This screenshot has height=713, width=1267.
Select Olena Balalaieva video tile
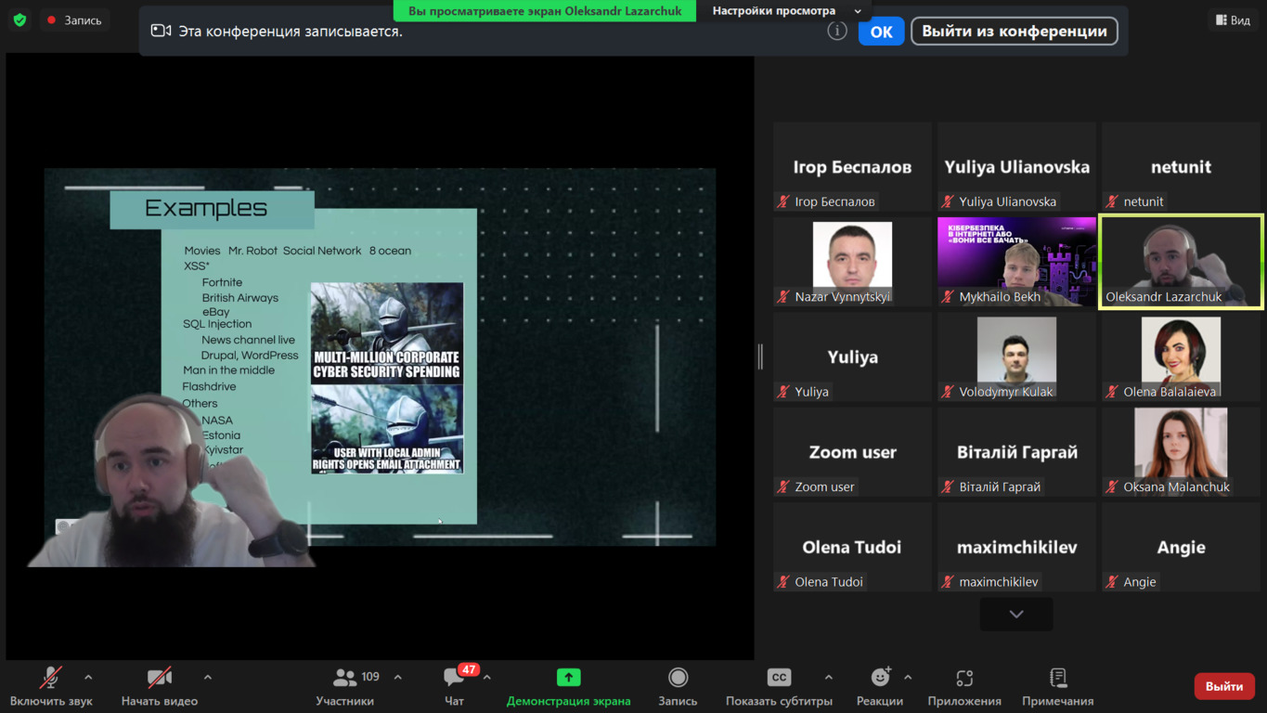pyautogui.click(x=1181, y=356)
